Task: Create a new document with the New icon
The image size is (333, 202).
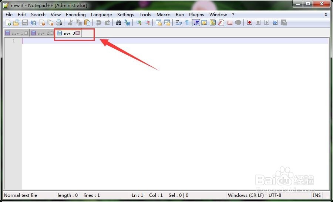Action: point(8,22)
